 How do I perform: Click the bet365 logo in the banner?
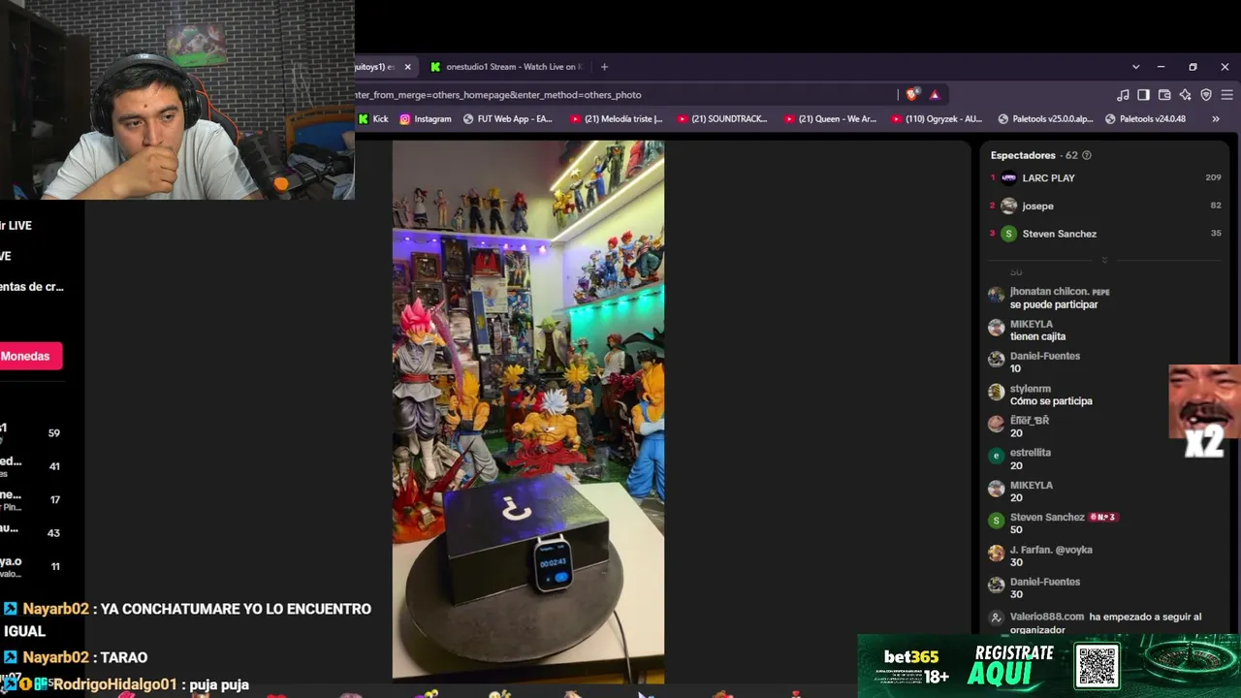click(x=910, y=657)
